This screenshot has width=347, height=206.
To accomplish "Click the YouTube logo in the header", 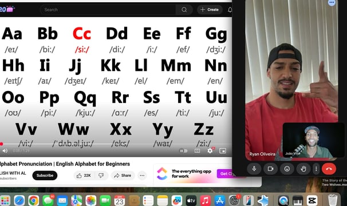I will [x=7, y=9].
